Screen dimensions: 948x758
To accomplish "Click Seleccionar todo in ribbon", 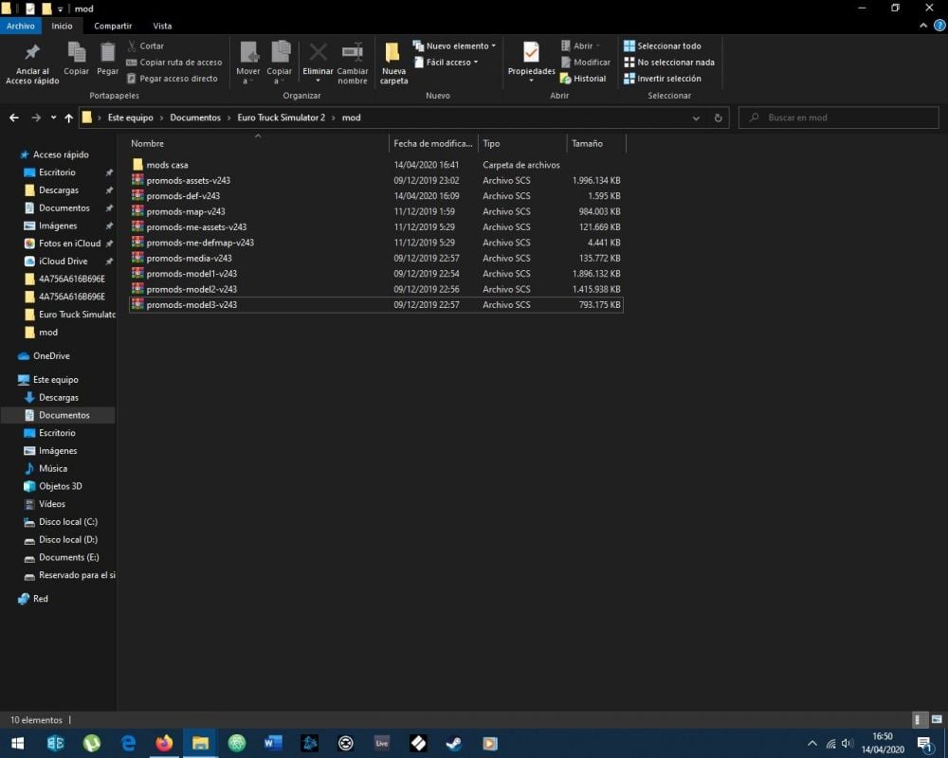I will point(662,45).
